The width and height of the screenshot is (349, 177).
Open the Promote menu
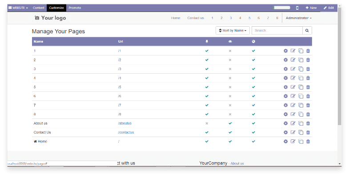75,8
